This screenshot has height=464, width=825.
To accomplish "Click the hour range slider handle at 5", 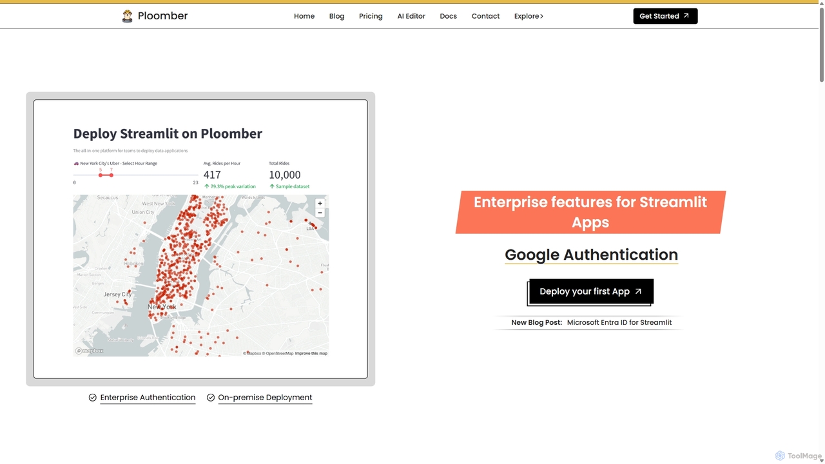I will [101, 175].
